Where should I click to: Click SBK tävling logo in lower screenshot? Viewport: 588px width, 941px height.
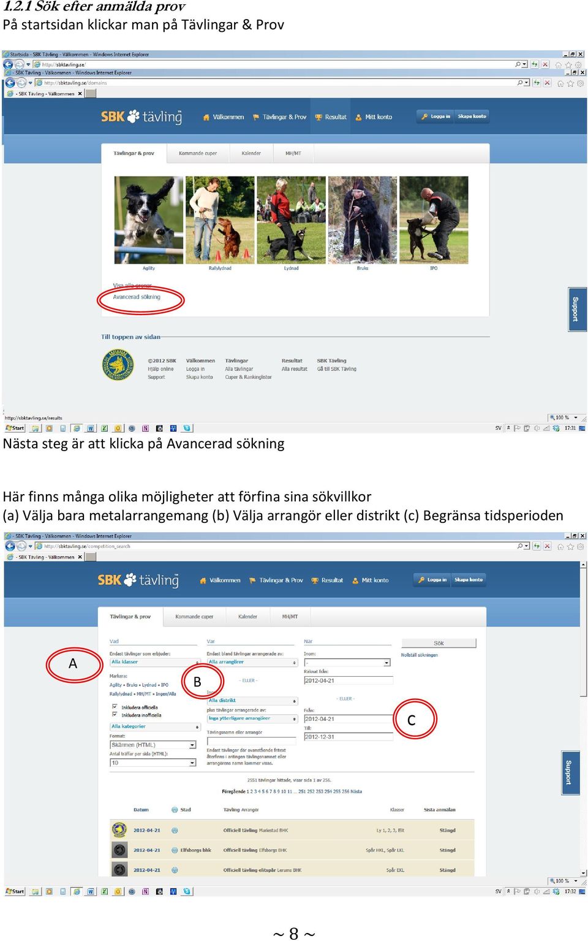click(x=138, y=580)
